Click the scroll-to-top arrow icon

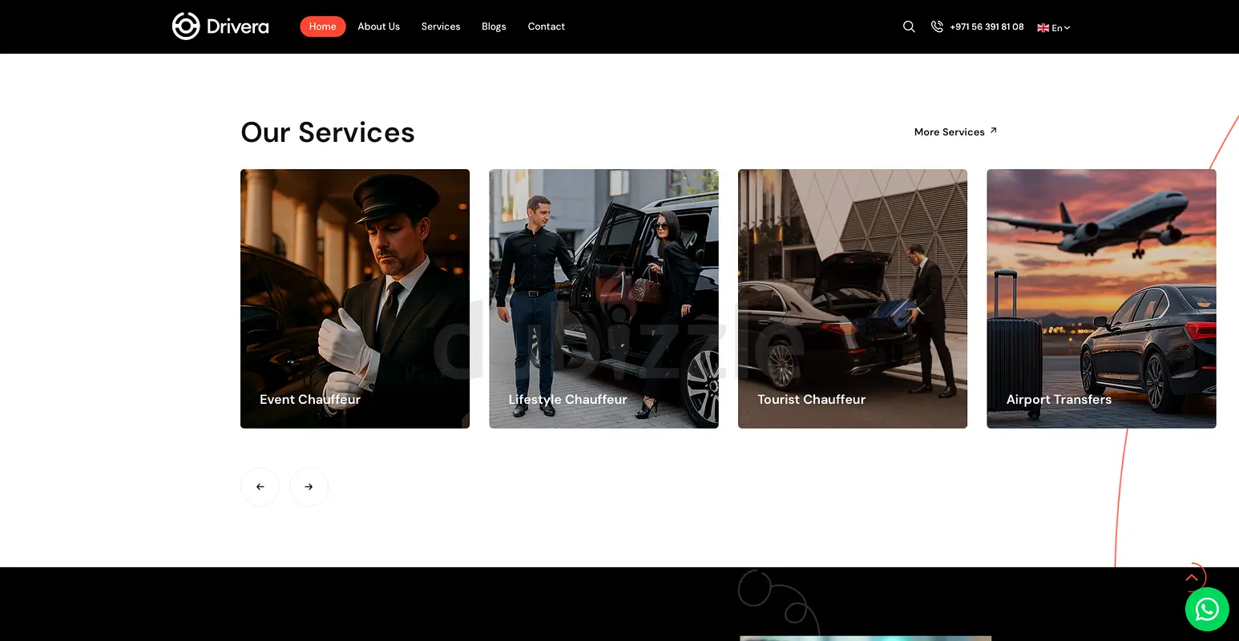1192,577
